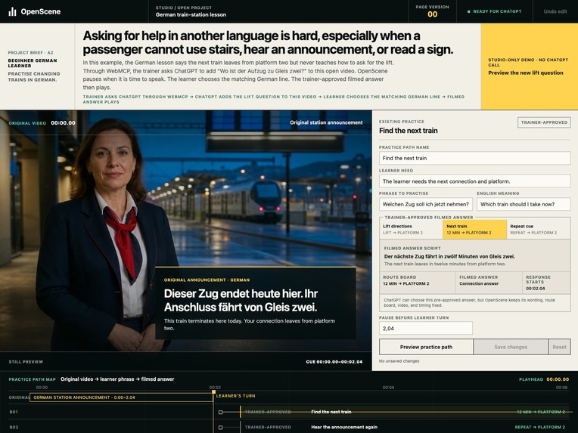Screen dimensions: 578x433
Task: Click the OpenScene logo icon
Action: pyautogui.click(x=13, y=12)
